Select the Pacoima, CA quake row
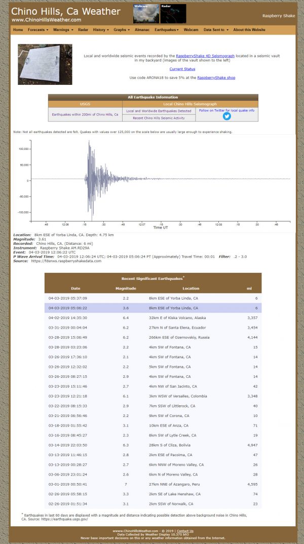This screenshot has height=544, width=304. pyautogui.click(x=153, y=455)
